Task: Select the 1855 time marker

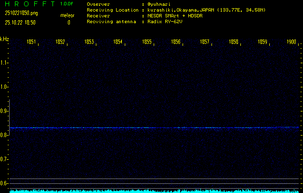Action: click(147, 42)
